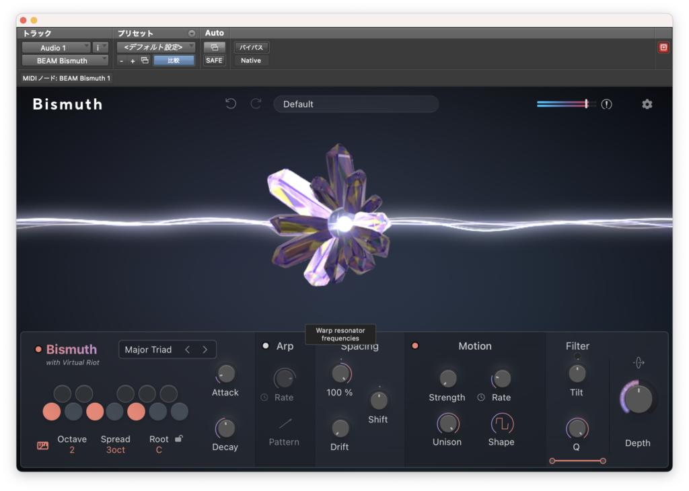Click the Arp Rate sync clock icon
689x491 pixels.
(264, 397)
